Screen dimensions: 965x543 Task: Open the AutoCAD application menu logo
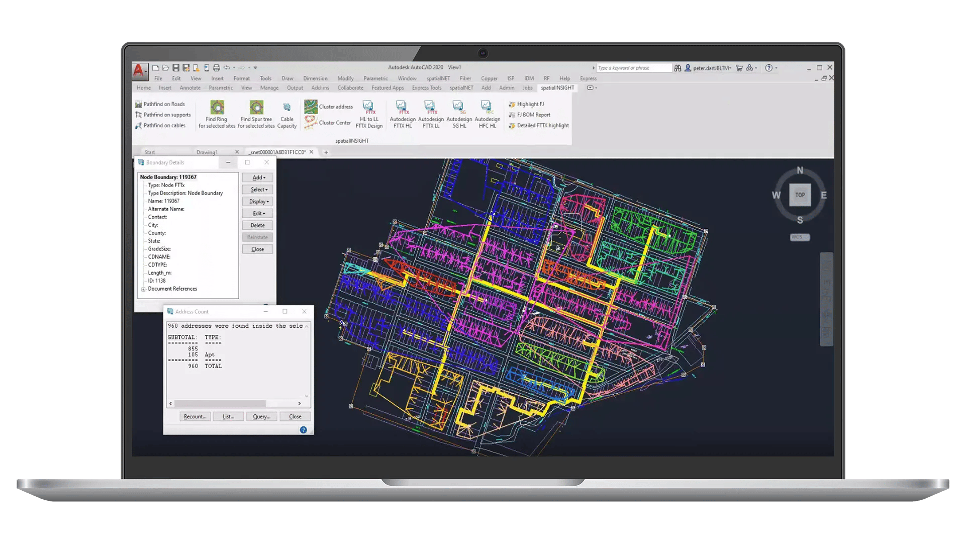[140, 71]
